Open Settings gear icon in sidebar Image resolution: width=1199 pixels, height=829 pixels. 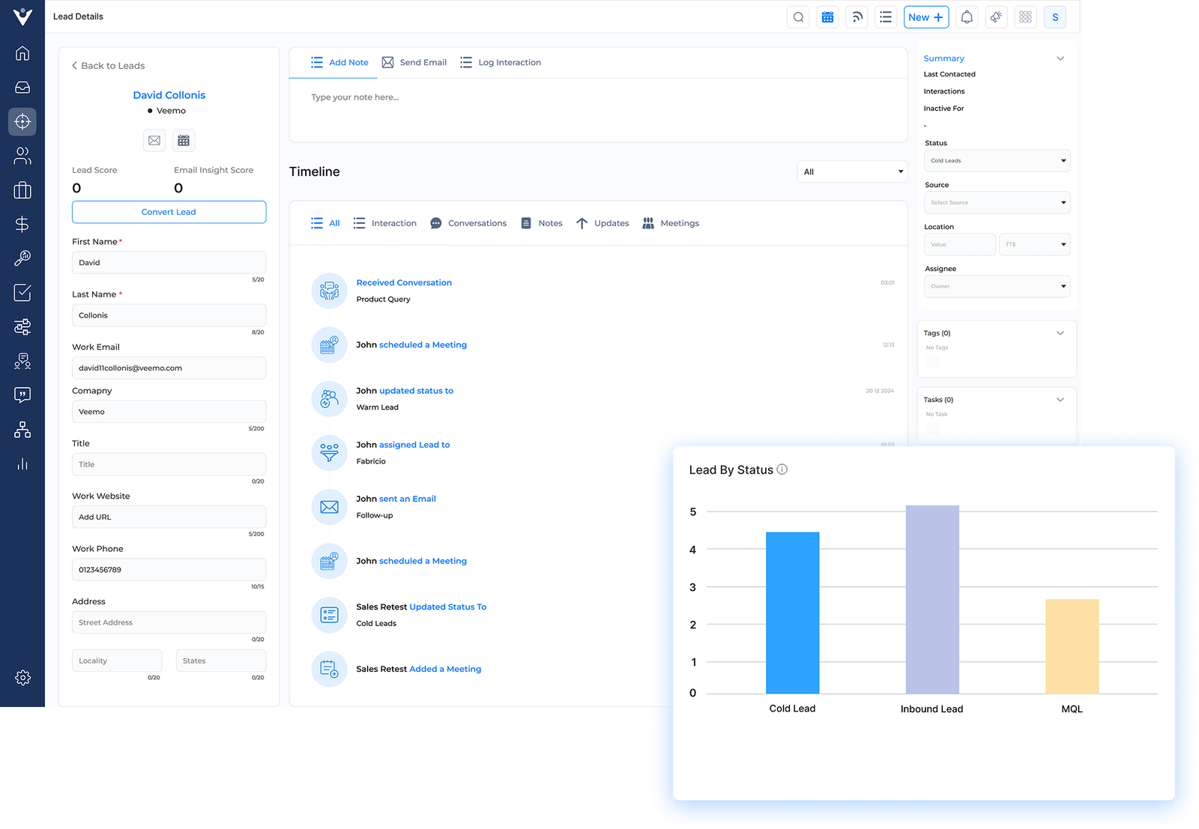(22, 677)
